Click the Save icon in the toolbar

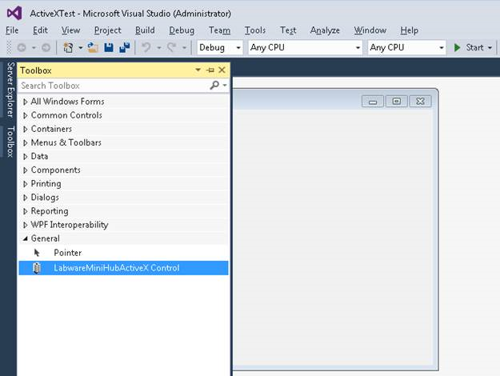click(x=109, y=48)
